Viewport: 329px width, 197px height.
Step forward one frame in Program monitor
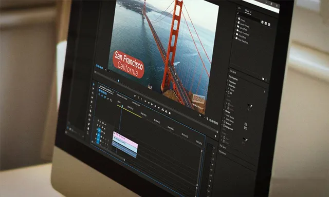pyautogui.click(x=155, y=106)
